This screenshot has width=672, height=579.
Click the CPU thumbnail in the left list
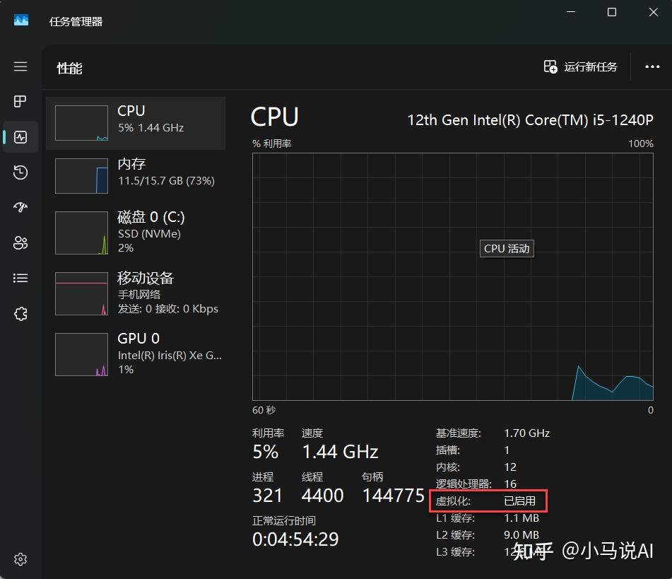click(x=81, y=122)
